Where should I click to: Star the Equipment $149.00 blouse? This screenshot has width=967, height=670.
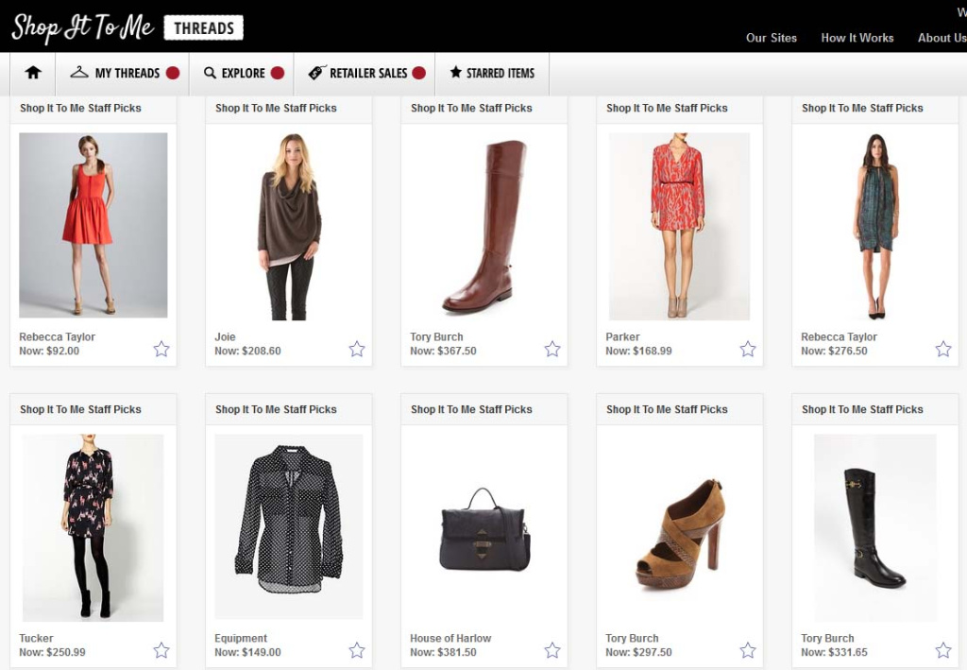coord(356,650)
